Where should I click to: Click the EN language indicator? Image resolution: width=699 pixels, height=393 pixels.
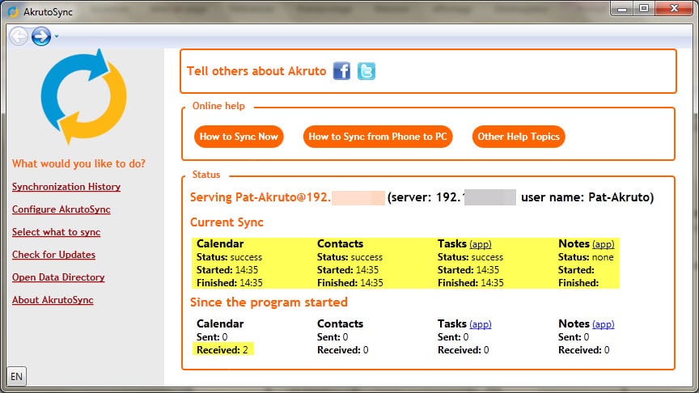(x=16, y=376)
